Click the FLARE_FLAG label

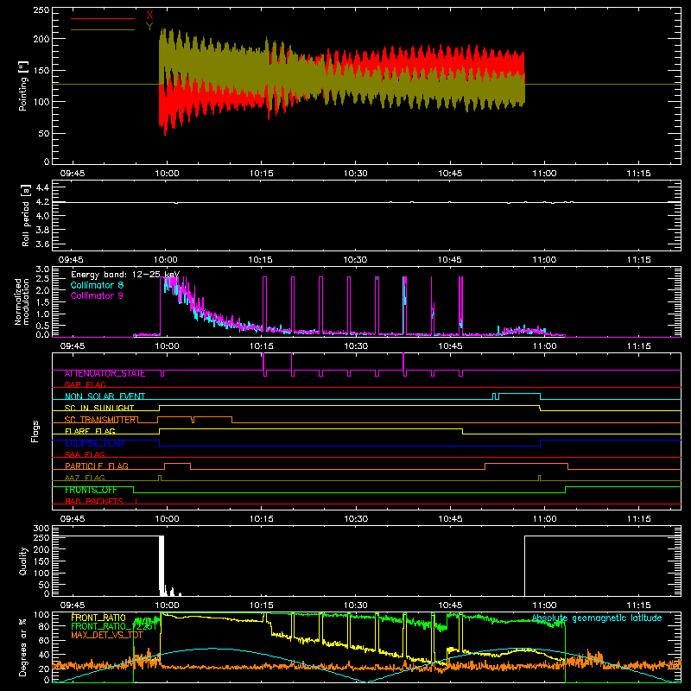[90, 431]
